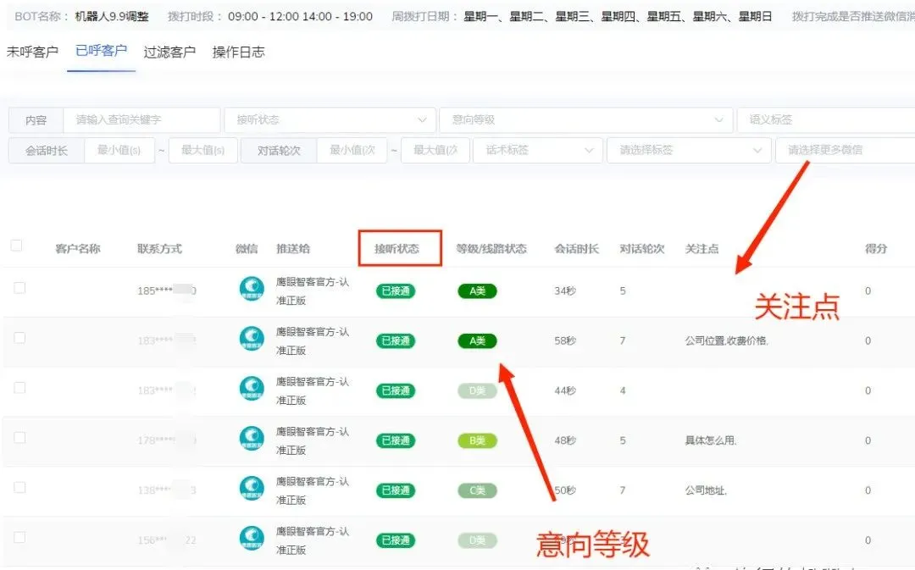Click the A类 grade badge in the first row
This screenshot has width=915, height=570.
[477, 291]
